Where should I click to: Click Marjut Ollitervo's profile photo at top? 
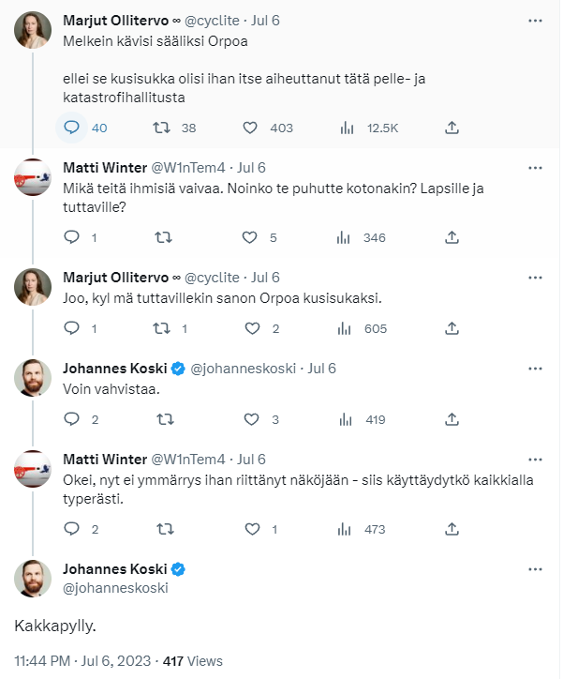[x=33, y=30]
